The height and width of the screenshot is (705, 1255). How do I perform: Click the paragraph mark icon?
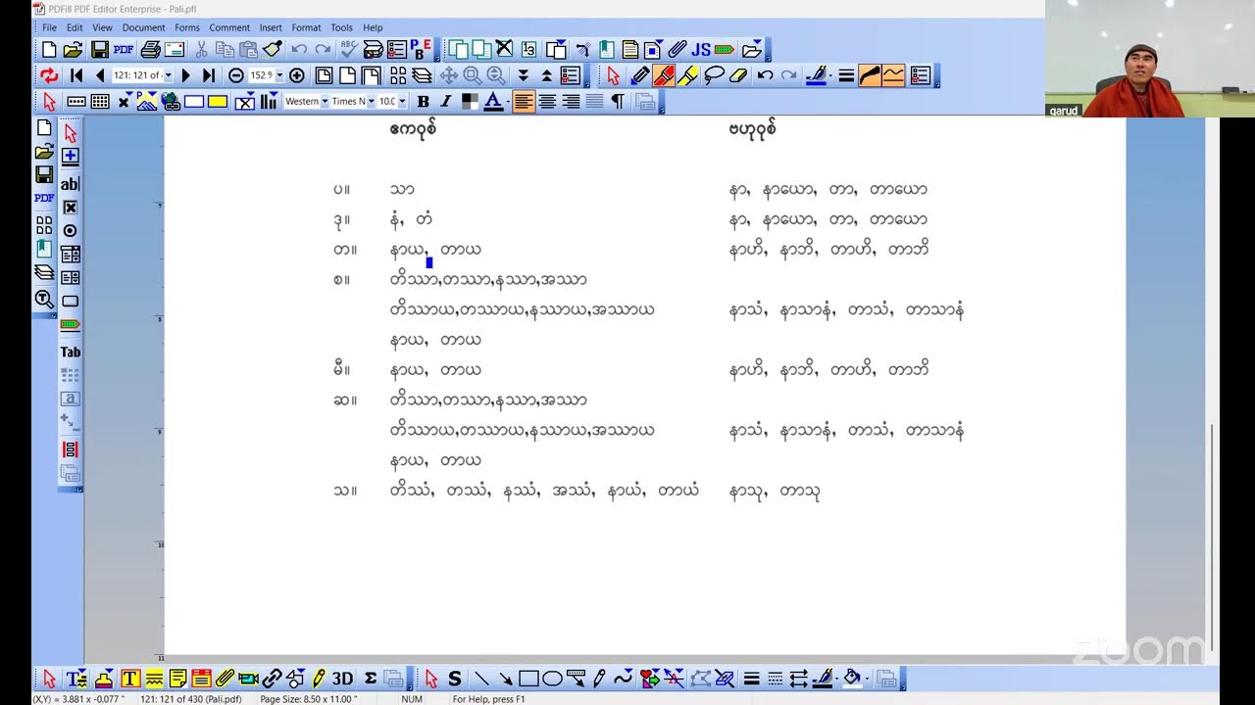click(x=618, y=101)
